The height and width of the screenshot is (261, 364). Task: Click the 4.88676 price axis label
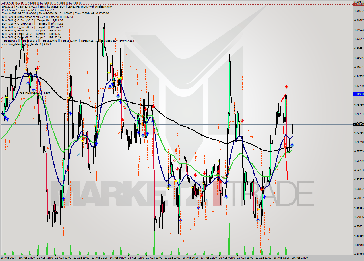(x=359, y=58)
